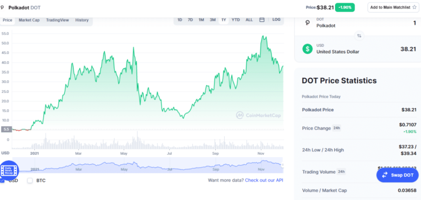Select the 1D time range

[180, 20]
